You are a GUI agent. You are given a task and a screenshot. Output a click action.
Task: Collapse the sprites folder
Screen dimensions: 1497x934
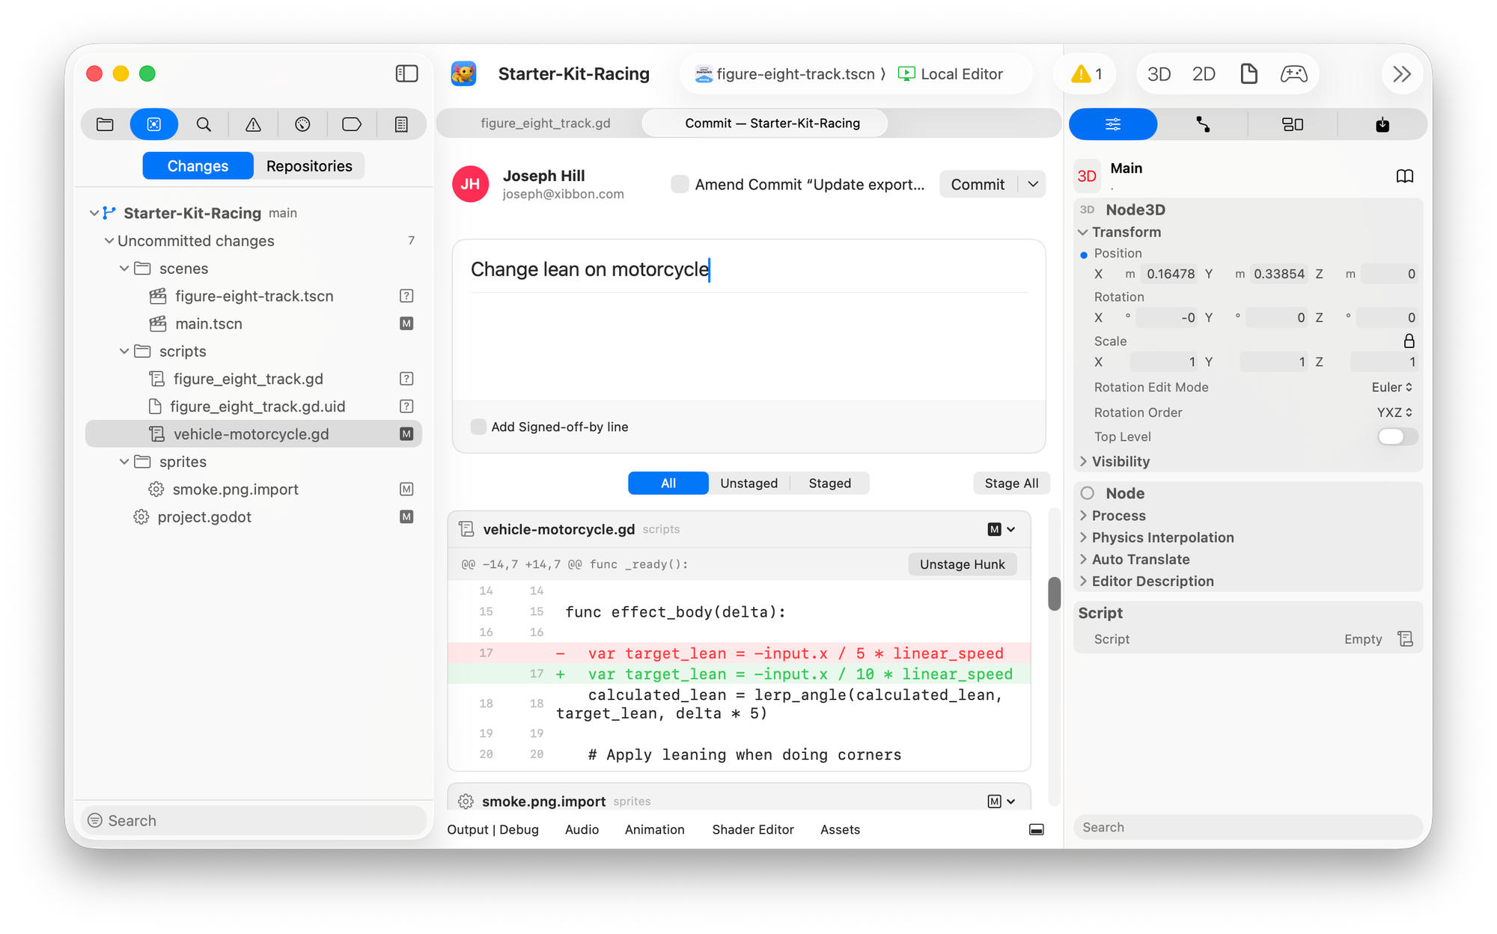(x=124, y=461)
